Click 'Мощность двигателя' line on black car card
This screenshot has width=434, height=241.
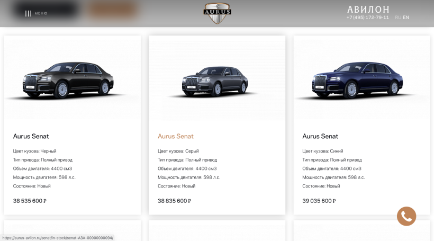tap(44, 177)
